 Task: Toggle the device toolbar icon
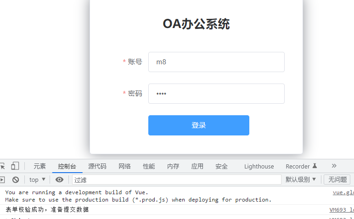click(15, 166)
